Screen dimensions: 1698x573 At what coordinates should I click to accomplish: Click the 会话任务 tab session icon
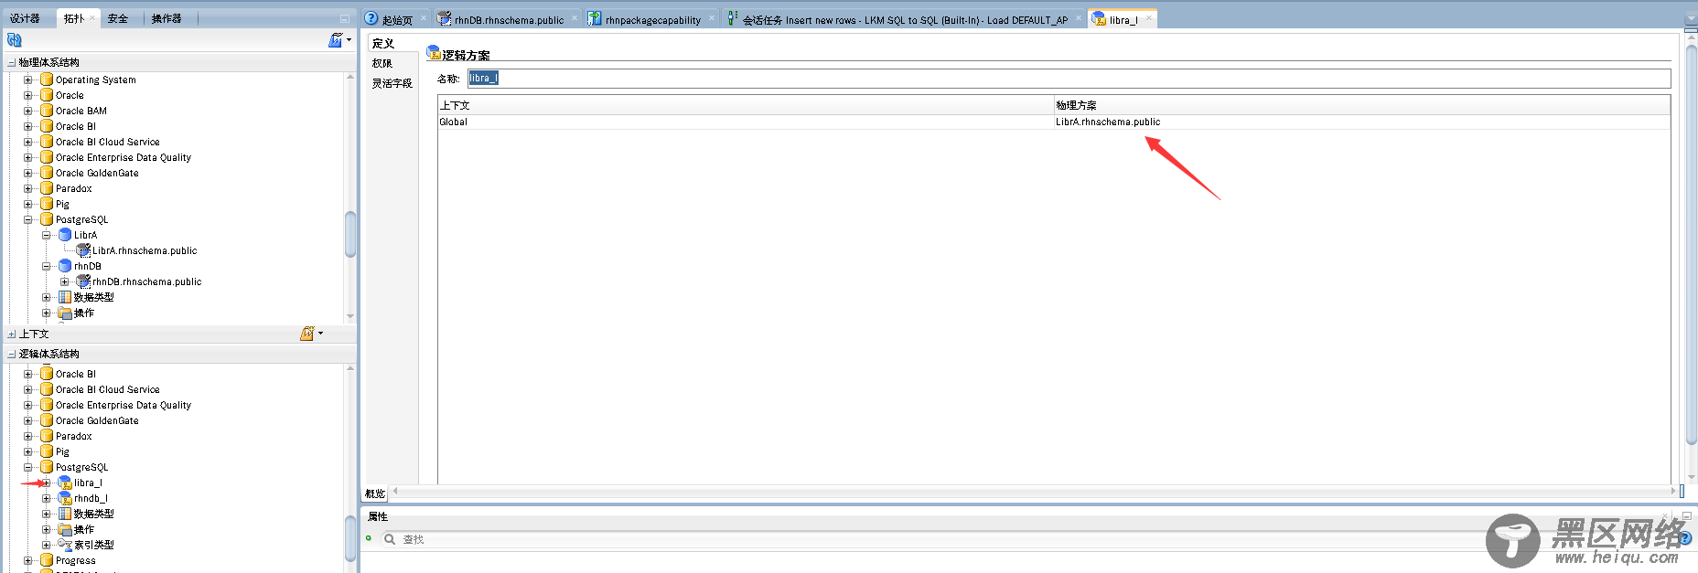pyautogui.click(x=732, y=18)
